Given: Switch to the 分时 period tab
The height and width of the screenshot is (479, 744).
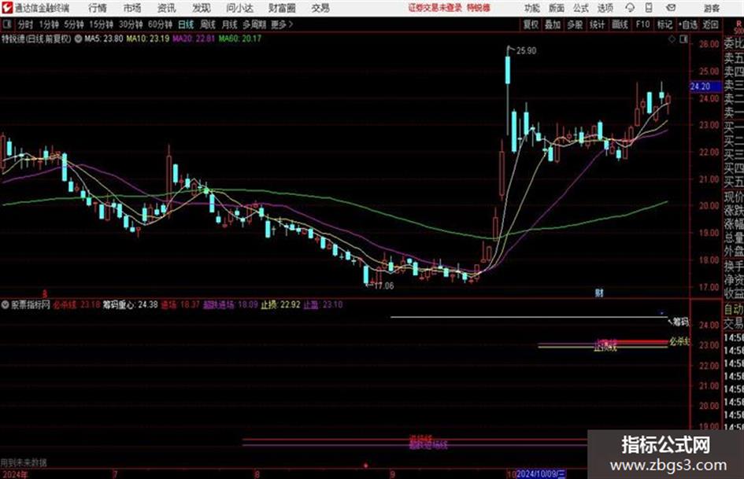Looking at the screenshot, I should click(25, 24).
